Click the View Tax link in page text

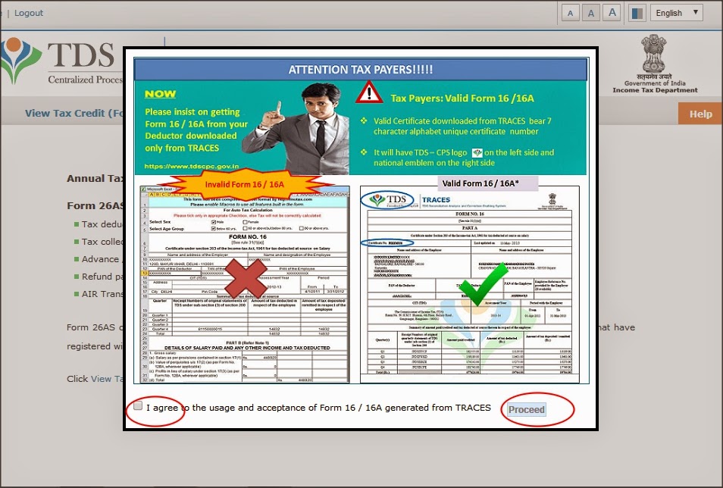coord(108,379)
